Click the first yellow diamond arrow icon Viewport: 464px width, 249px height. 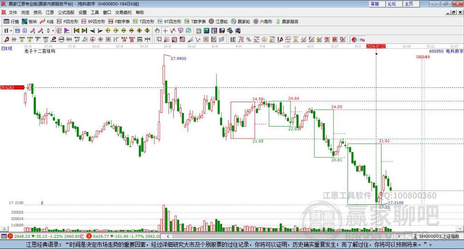(108, 31)
